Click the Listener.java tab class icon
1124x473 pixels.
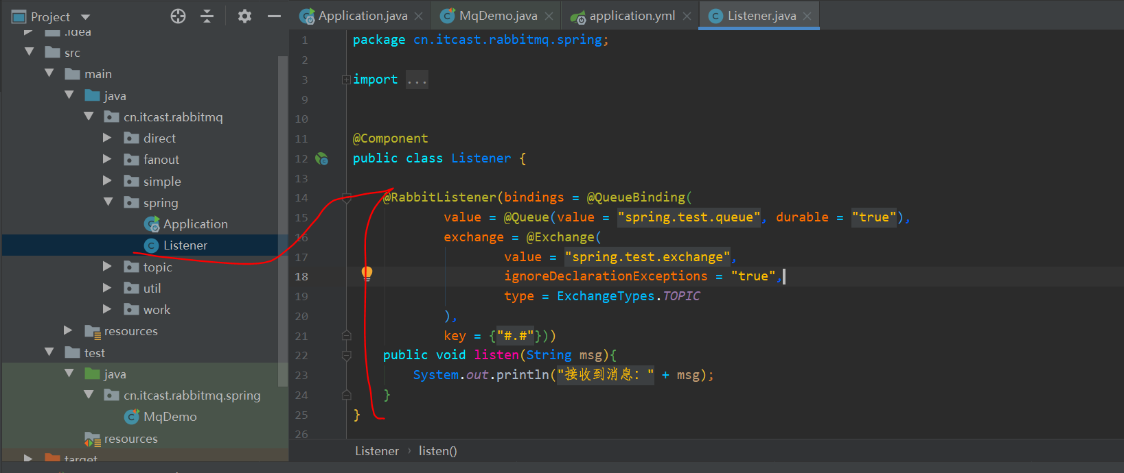click(715, 16)
